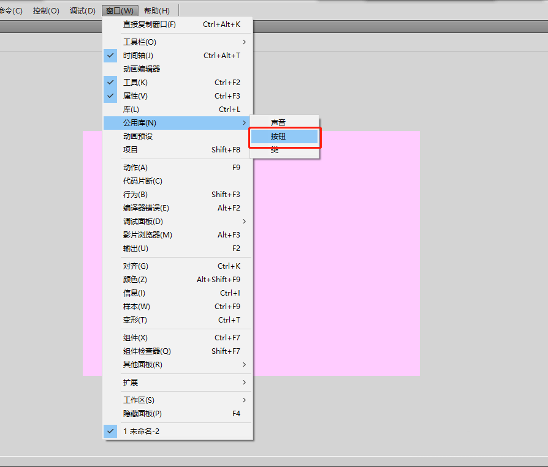Open the 组件(X) panel
Screen dimensions: 548x467
tap(178, 338)
